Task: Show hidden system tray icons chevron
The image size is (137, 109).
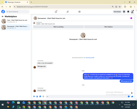Action: pos(119,105)
